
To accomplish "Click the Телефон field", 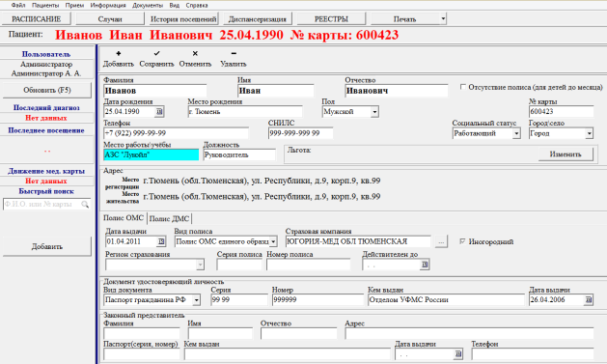I will 176,133.
